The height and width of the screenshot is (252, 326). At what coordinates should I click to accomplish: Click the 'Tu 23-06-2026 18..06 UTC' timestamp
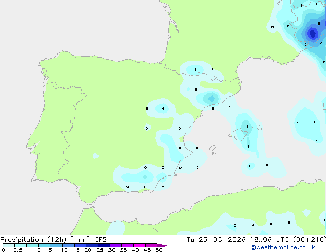click(239, 240)
